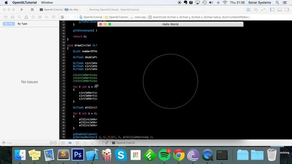Switch to the assistant editor
Image resolution: width=292 pixels, height=164 pixels.
[256, 10]
